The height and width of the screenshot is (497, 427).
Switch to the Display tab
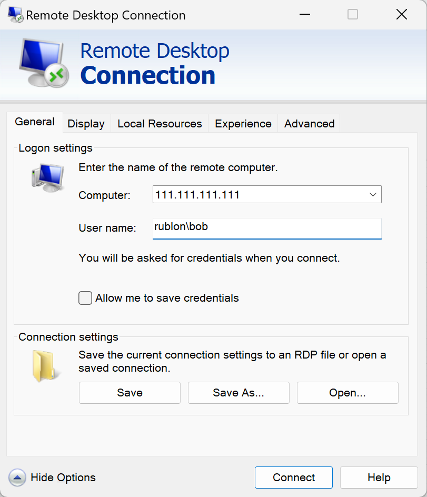pos(86,123)
